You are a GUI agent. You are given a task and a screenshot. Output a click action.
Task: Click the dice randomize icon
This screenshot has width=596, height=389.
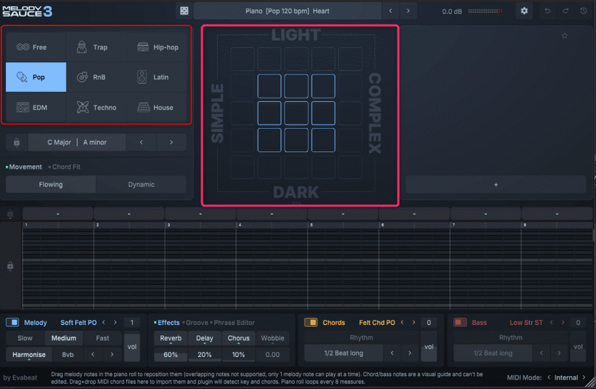point(183,11)
